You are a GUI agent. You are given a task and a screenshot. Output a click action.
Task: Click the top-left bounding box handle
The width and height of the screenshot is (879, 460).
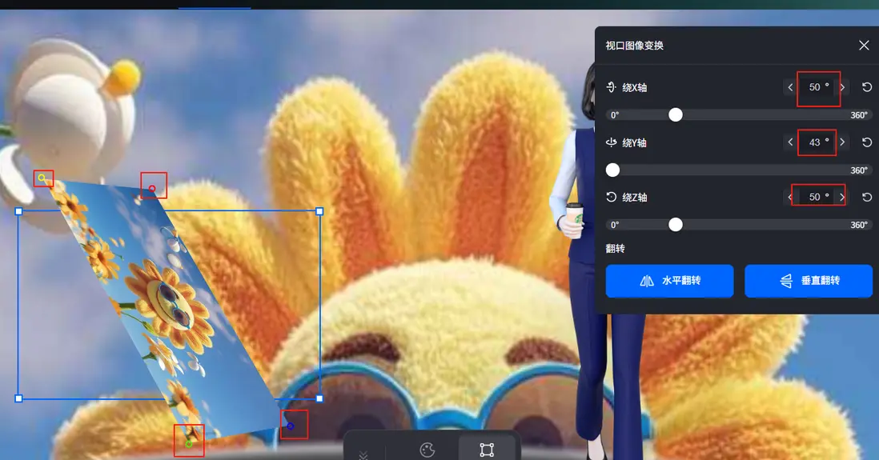click(x=18, y=211)
